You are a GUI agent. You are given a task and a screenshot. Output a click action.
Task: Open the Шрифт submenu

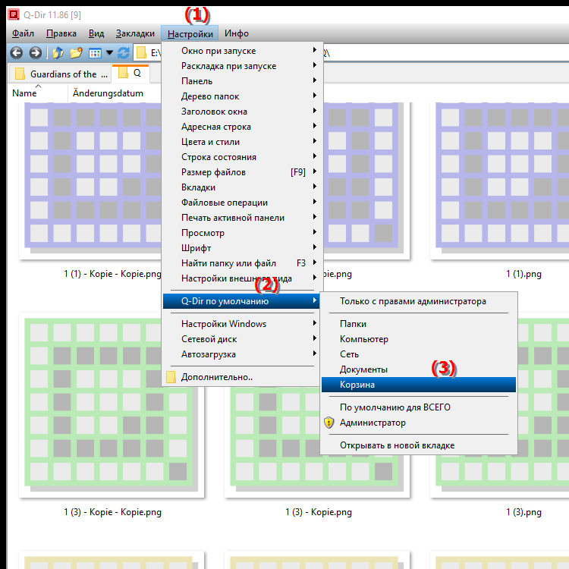pyautogui.click(x=241, y=248)
